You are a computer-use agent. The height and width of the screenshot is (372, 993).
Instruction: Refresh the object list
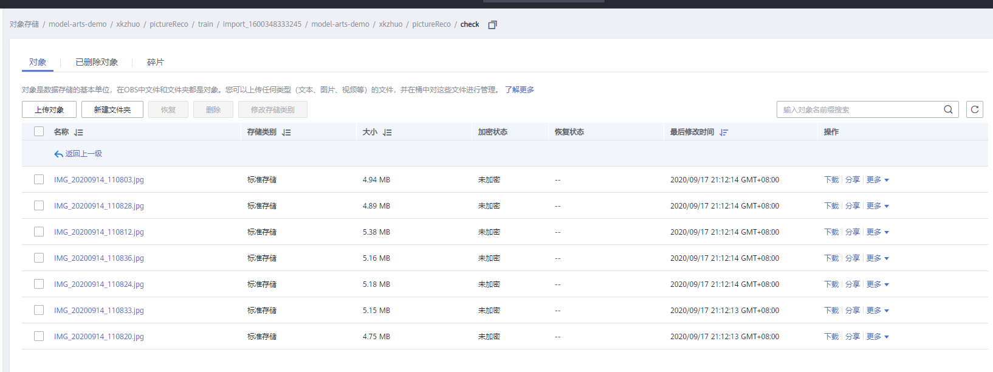click(975, 109)
